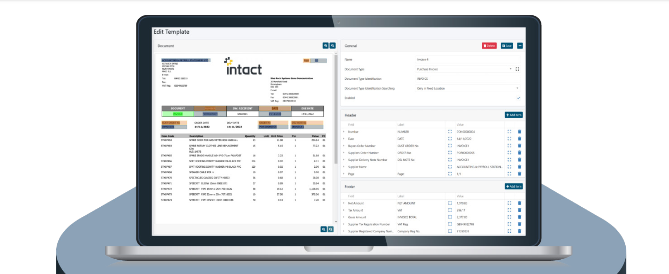Collapse the General panel with minus button
Viewport: 669px width, 274px height.
click(x=520, y=46)
